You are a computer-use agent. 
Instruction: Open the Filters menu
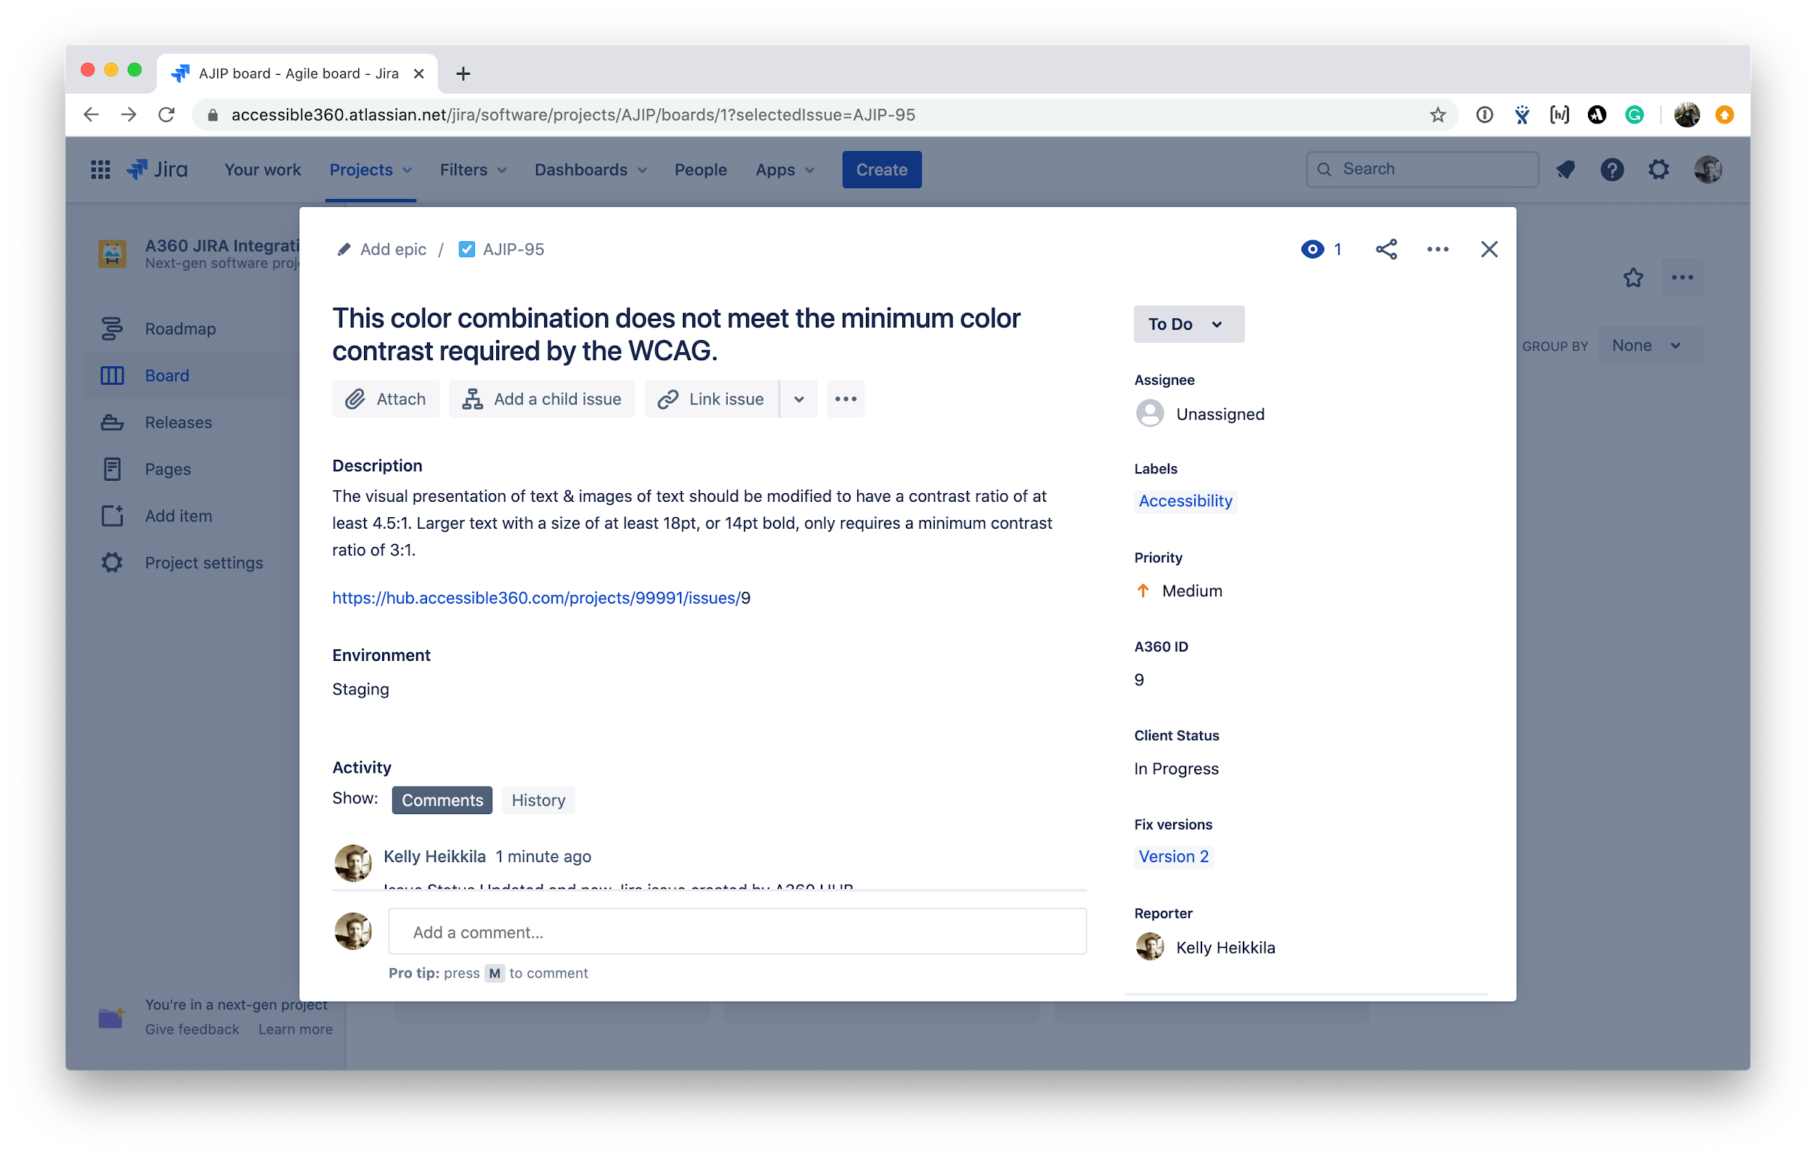pyautogui.click(x=473, y=170)
